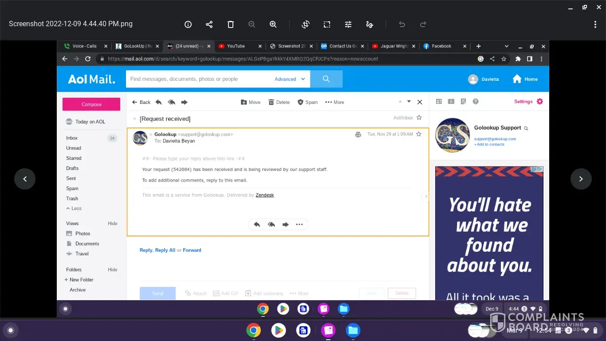The width and height of the screenshot is (606, 341).
Task: Open the lighting filters adjustment tool
Action: [348, 24]
